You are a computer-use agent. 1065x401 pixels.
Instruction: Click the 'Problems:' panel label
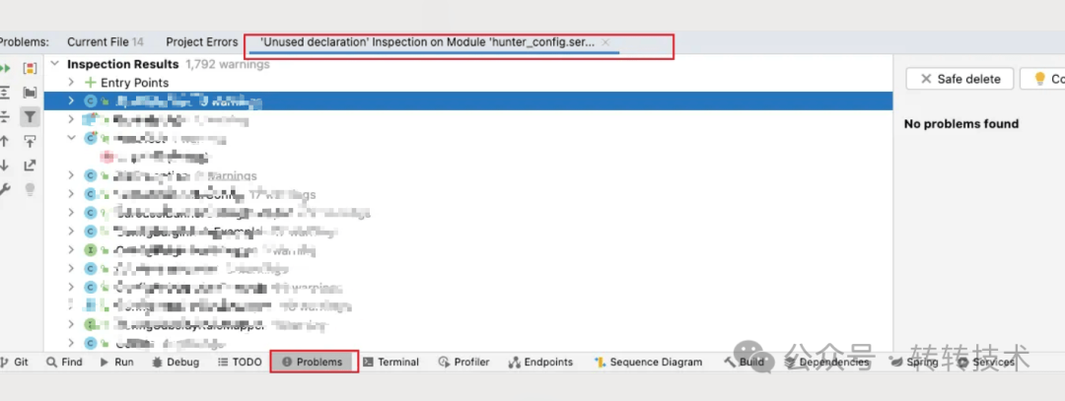(x=24, y=42)
